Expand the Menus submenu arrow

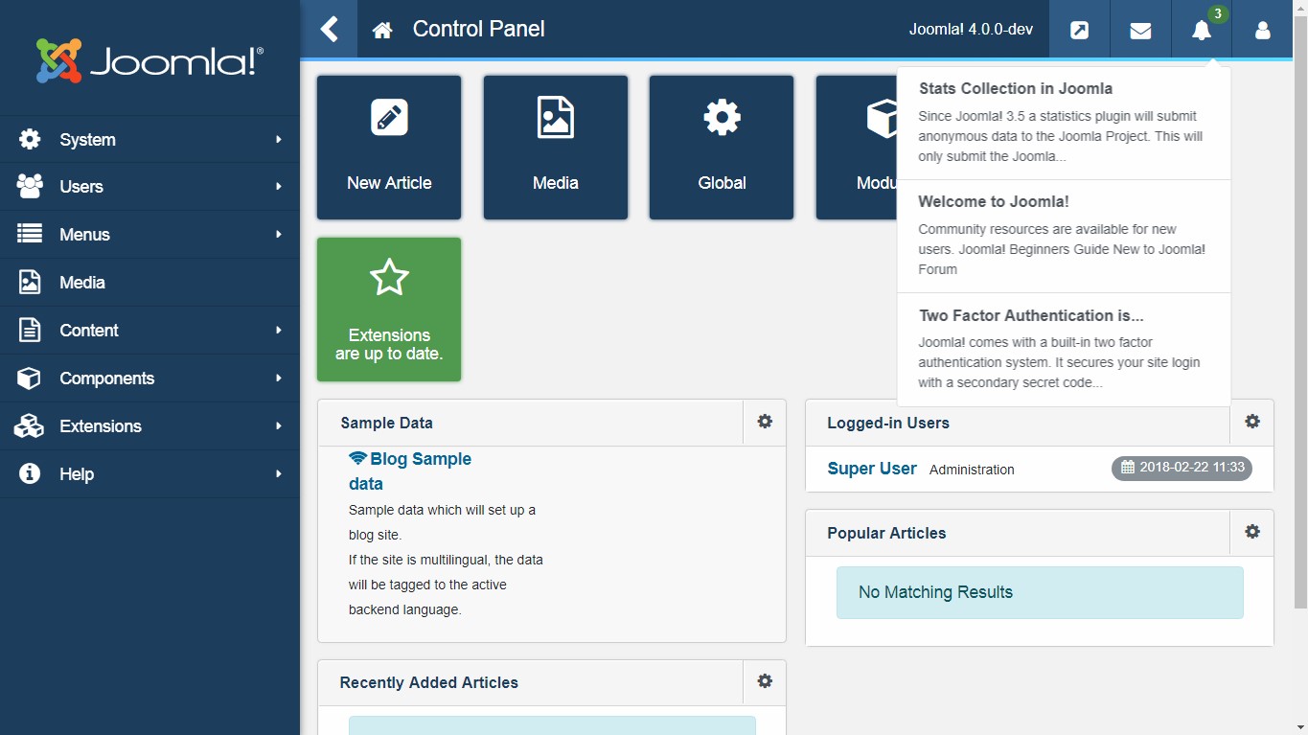[x=279, y=234]
